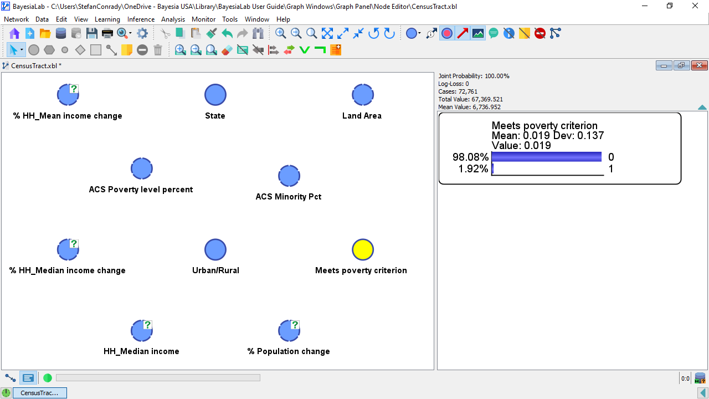Open the blue node style dropdown
Image resolution: width=709 pixels, height=399 pixels.
point(419,33)
